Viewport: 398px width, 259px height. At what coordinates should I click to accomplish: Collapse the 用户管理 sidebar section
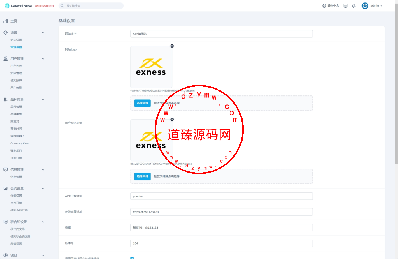click(43, 59)
